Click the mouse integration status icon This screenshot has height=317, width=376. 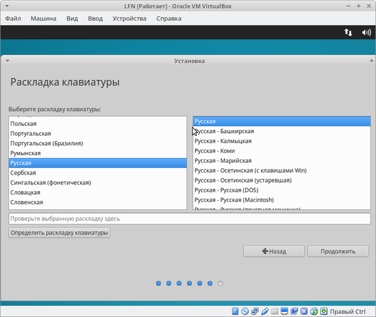[313, 311]
